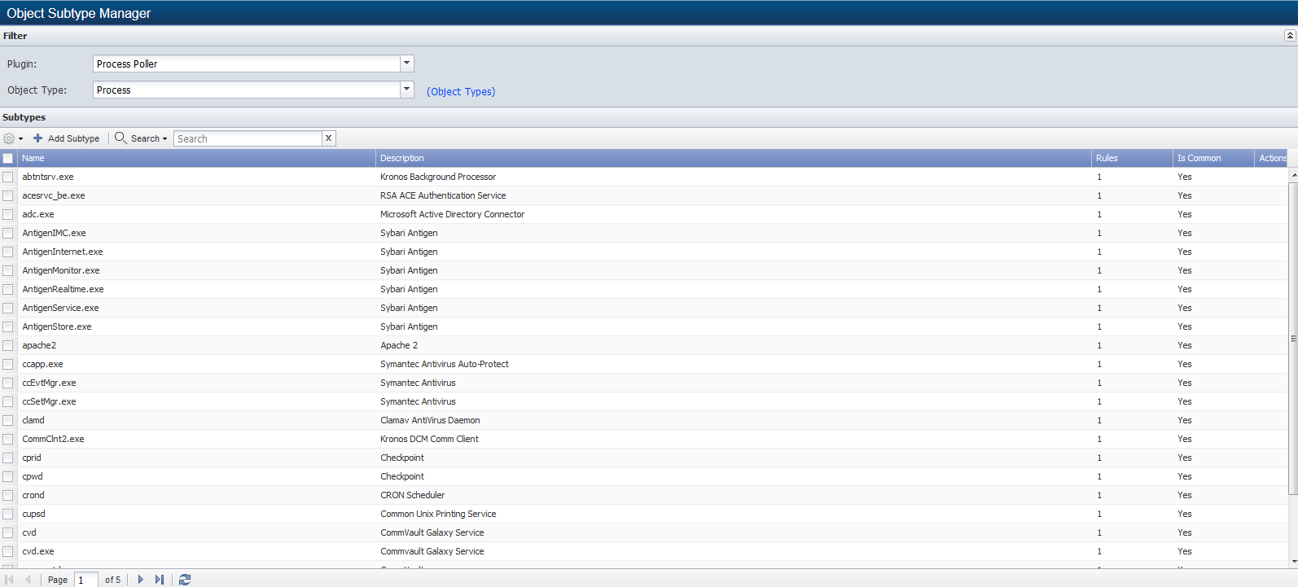
Task: Click the Plugin field showing Process Poller
Action: point(247,64)
